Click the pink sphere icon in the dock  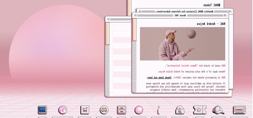pyautogui.click(x=139, y=110)
